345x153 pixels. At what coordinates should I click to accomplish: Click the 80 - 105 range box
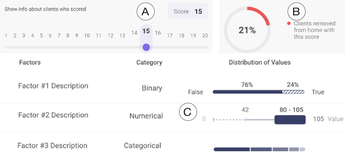click(290, 120)
